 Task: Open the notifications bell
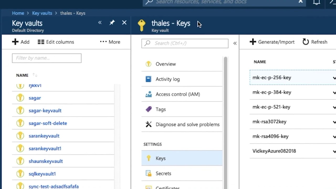point(317,2)
